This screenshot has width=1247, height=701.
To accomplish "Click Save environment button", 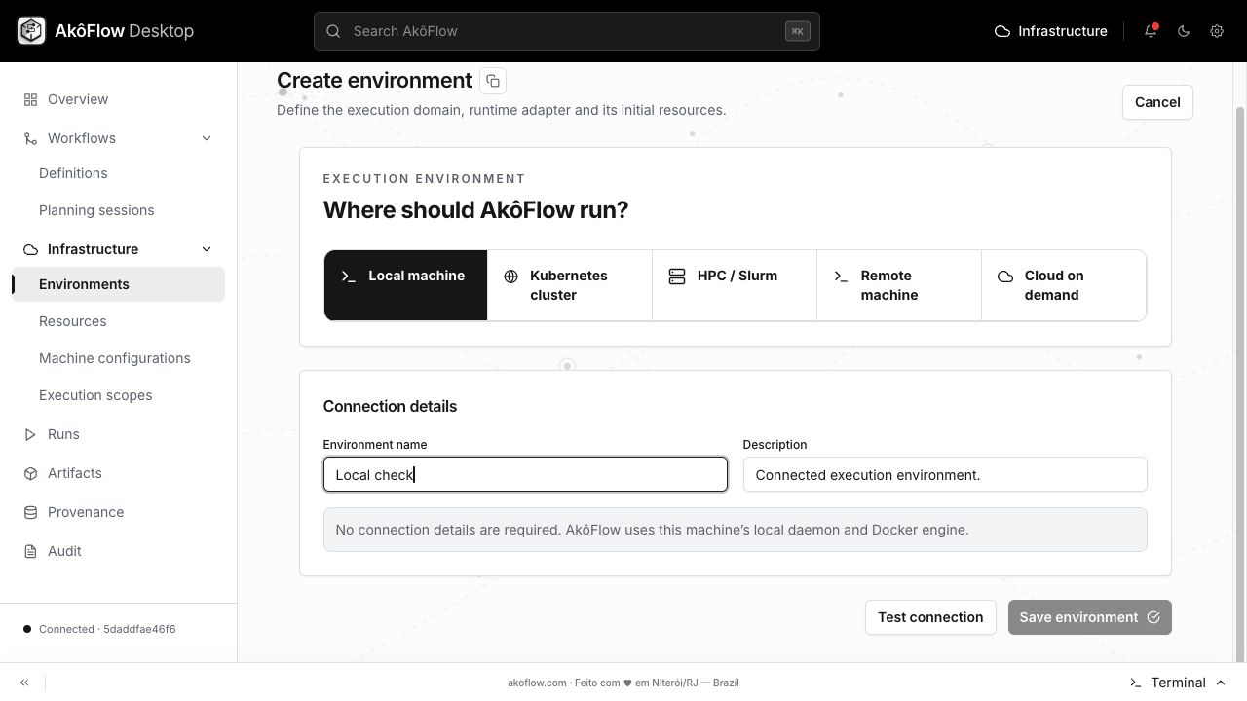I will (x=1090, y=617).
